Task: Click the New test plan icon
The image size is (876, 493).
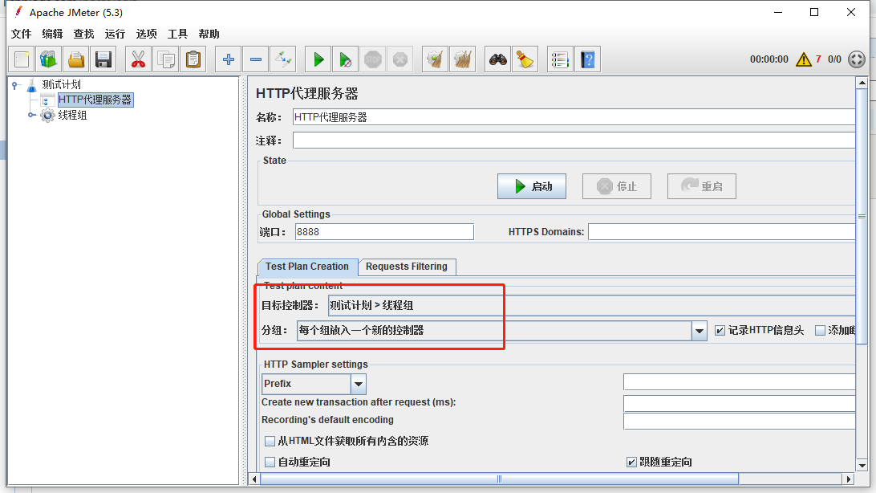Action: tap(22, 59)
